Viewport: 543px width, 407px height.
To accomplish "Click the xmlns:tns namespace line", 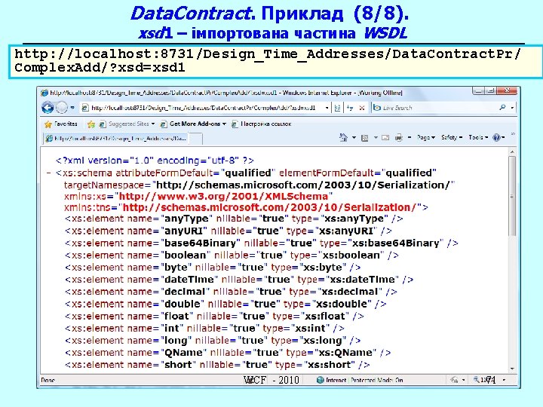I will (246, 207).
